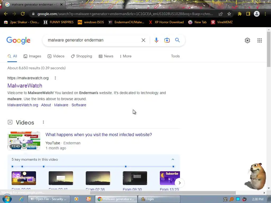Switch to Shopping results tab
This screenshot has width=271, height=203.
[82, 56]
